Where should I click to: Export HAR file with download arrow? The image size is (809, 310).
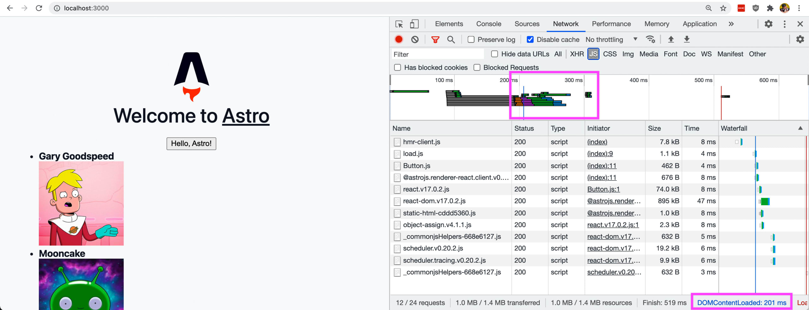pyautogui.click(x=687, y=39)
